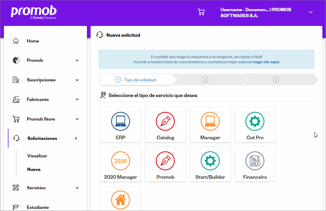Viewport: 326px width, 211px height.
Task: Follow the 'haga clic aquí' link
Action: [x=266, y=62]
